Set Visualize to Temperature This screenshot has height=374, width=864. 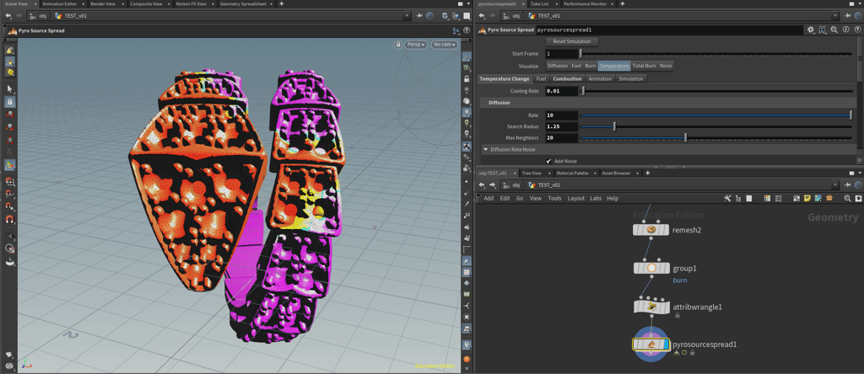coord(614,66)
